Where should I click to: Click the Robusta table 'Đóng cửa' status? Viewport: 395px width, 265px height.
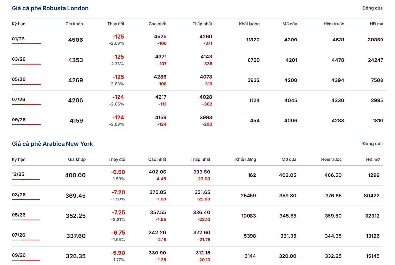pos(372,8)
